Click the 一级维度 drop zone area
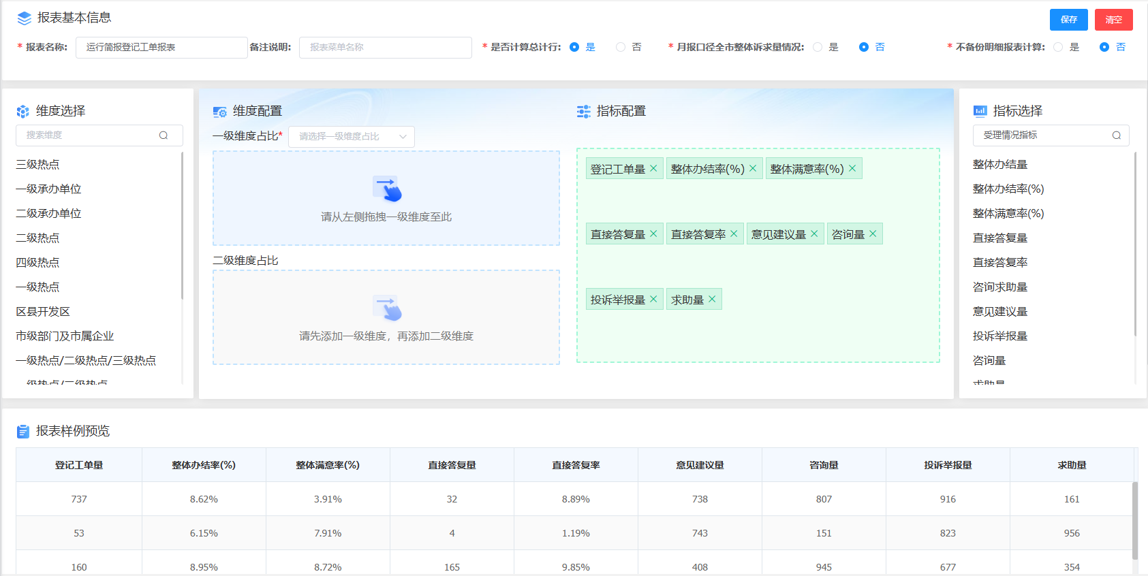Screen dimensions: 1148x576 click(x=386, y=198)
